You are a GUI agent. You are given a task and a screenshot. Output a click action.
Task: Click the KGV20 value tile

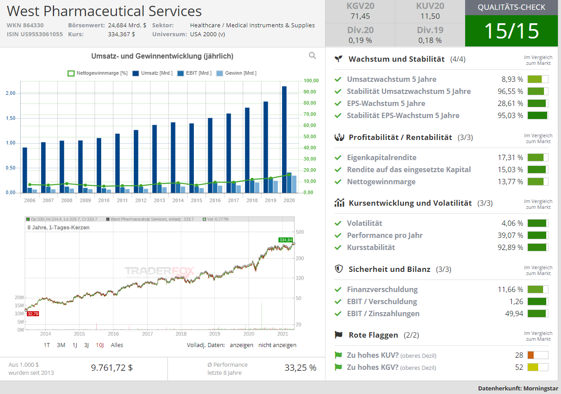pyautogui.click(x=360, y=11)
